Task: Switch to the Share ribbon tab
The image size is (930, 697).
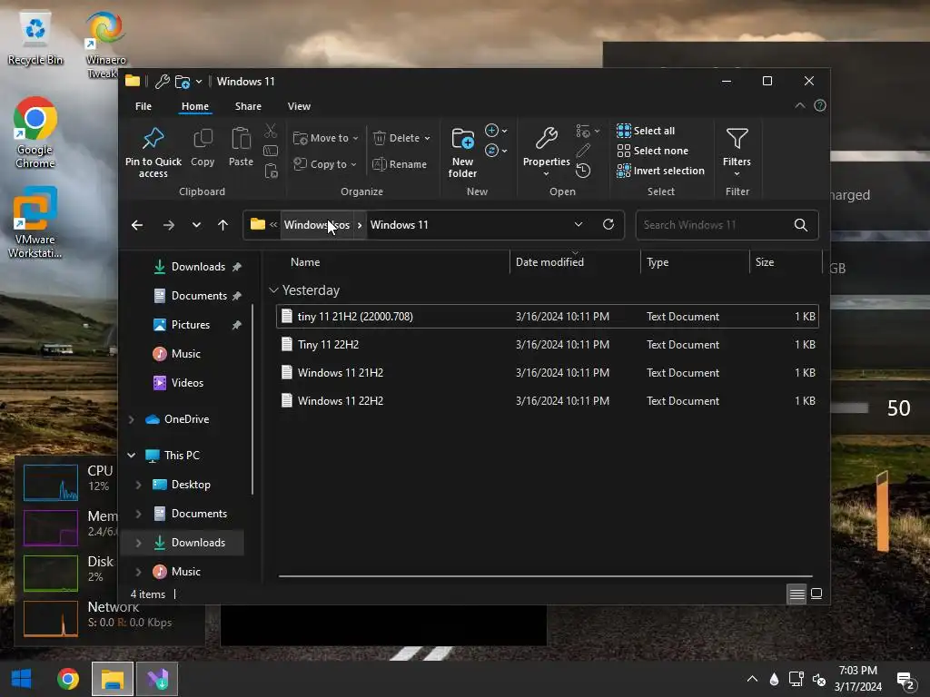Action: coord(248,106)
